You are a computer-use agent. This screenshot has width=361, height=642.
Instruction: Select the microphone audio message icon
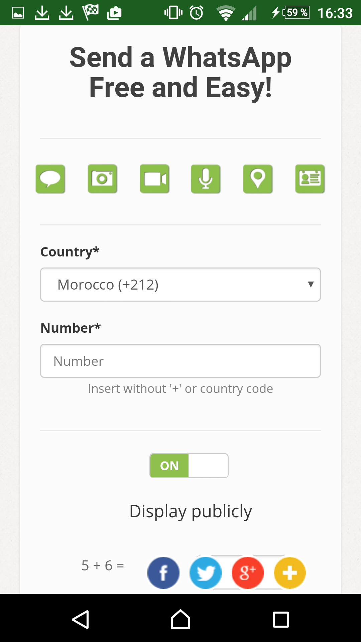click(x=206, y=179)
